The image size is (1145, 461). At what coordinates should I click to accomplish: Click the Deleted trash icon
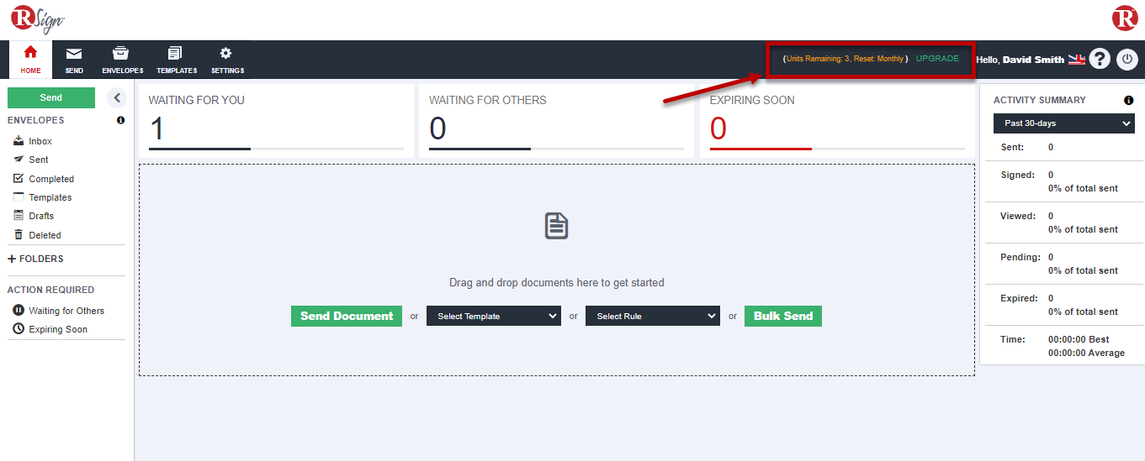tap(19, 234)
